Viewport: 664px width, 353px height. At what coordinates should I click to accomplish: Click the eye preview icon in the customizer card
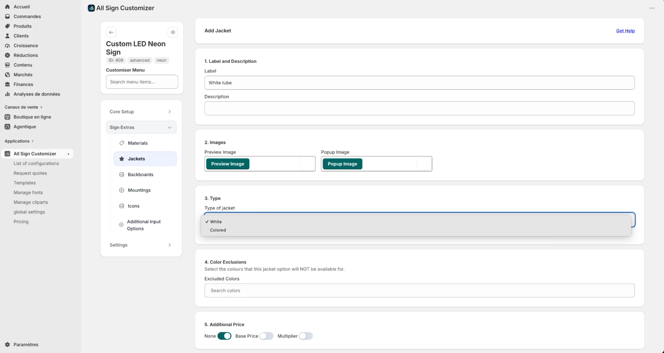pyautogui.click(x=173, y=32)
